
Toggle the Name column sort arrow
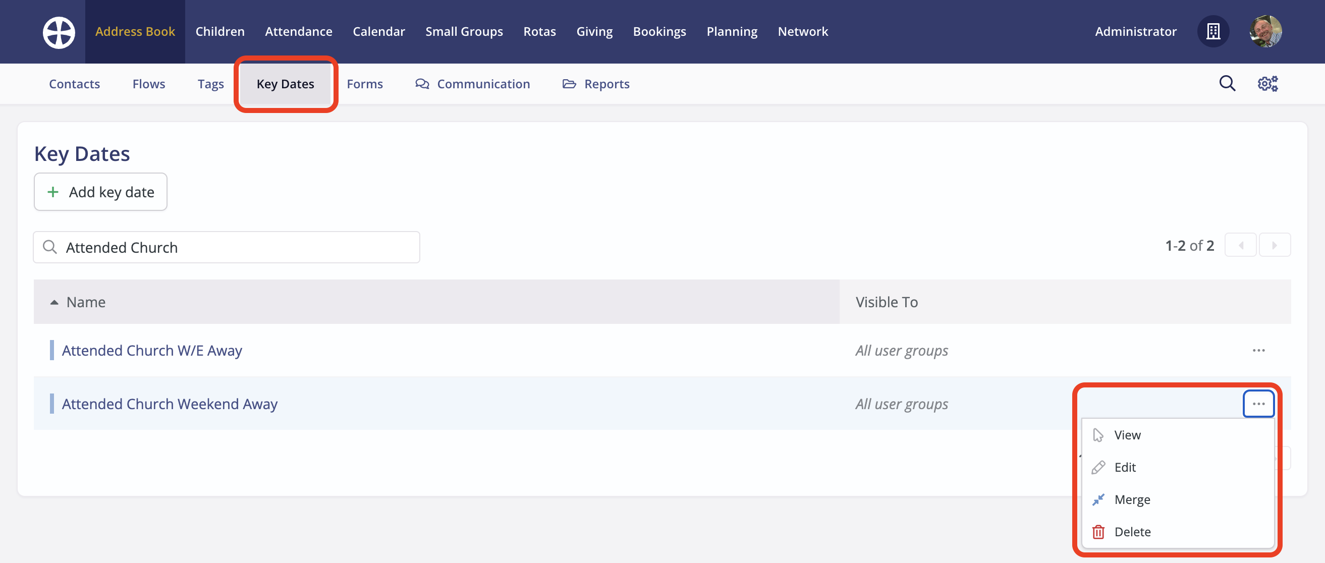tap(54, 302)
